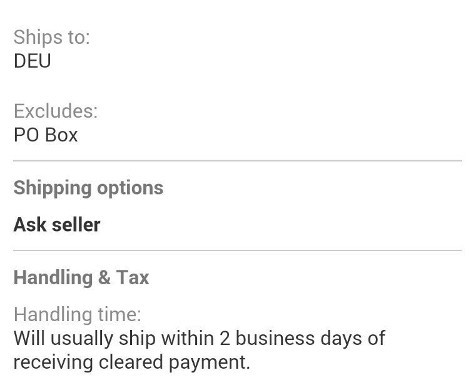Select the Handling & Tax heading
473x385 pixels.
tap(81, 277)
